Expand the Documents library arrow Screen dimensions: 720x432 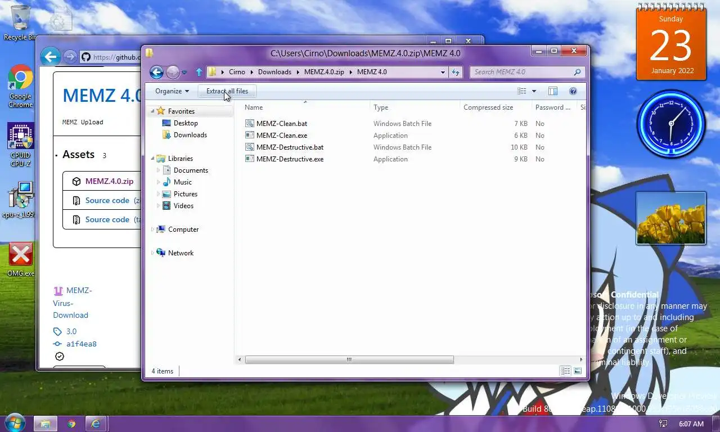click(159, 170)
